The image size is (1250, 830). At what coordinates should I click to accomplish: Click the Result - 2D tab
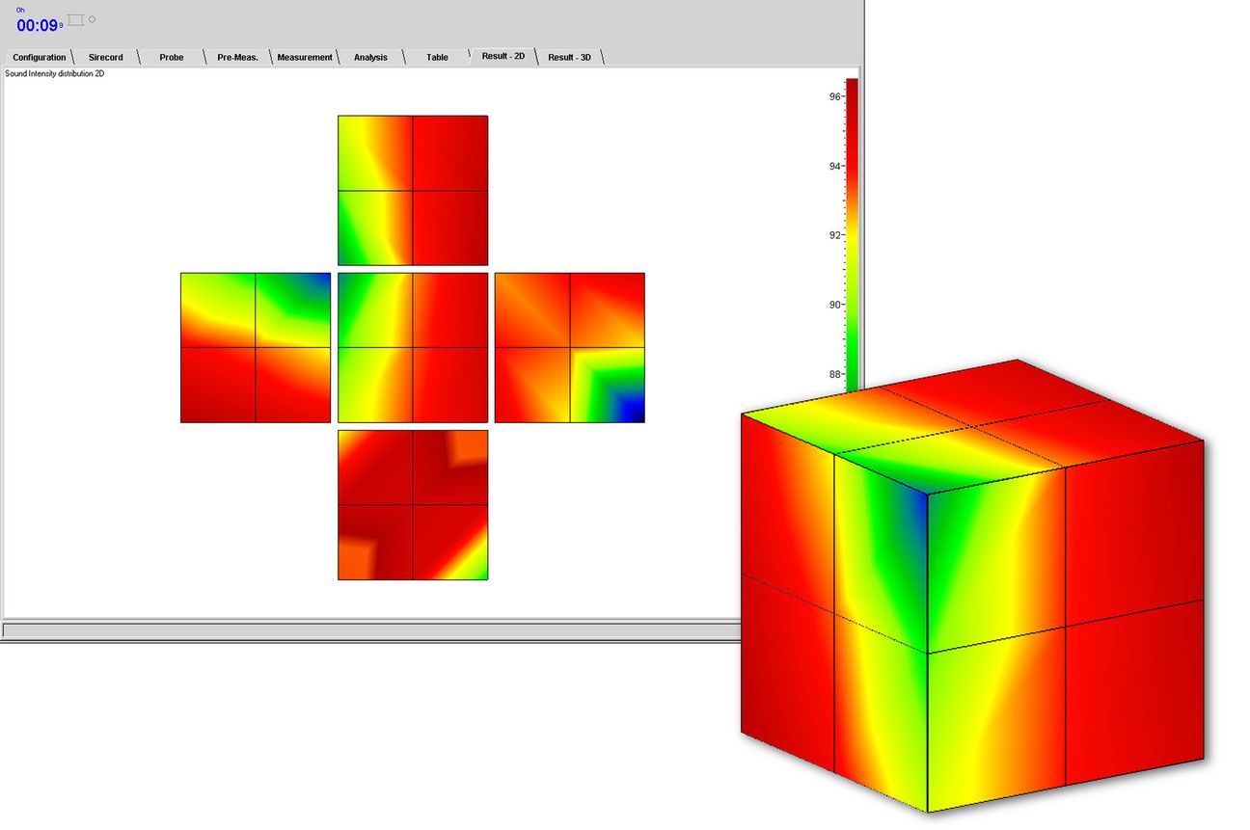(x=503, y=57)
